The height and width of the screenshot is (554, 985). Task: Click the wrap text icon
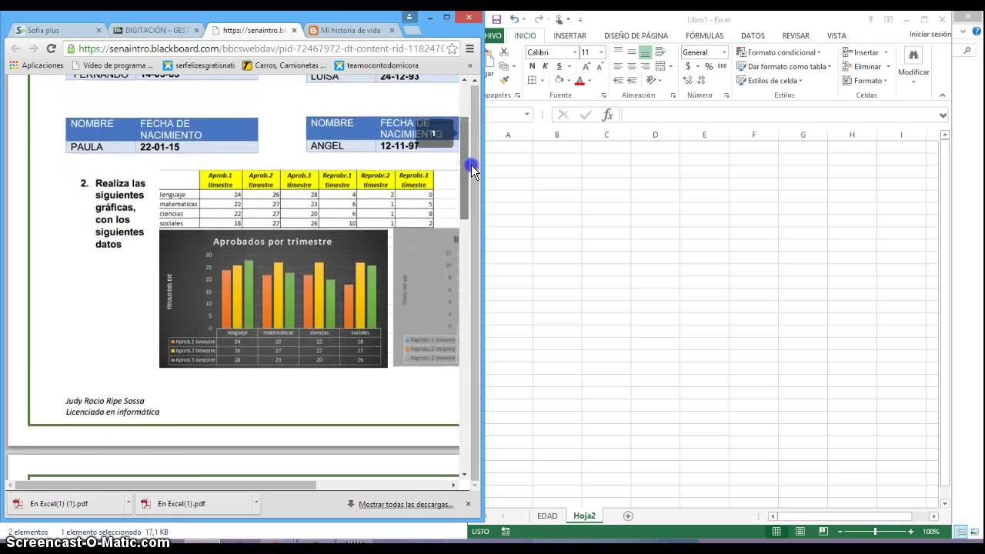[660, 52]
